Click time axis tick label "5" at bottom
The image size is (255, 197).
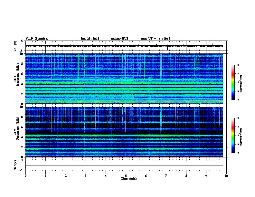[126, 175]
